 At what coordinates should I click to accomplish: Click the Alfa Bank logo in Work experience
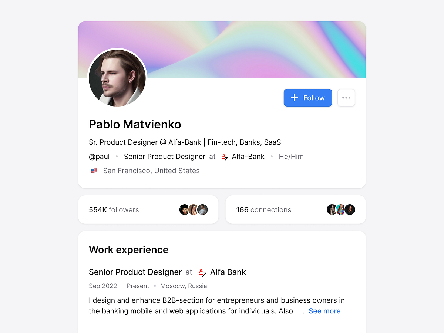[x=202, y=272]
